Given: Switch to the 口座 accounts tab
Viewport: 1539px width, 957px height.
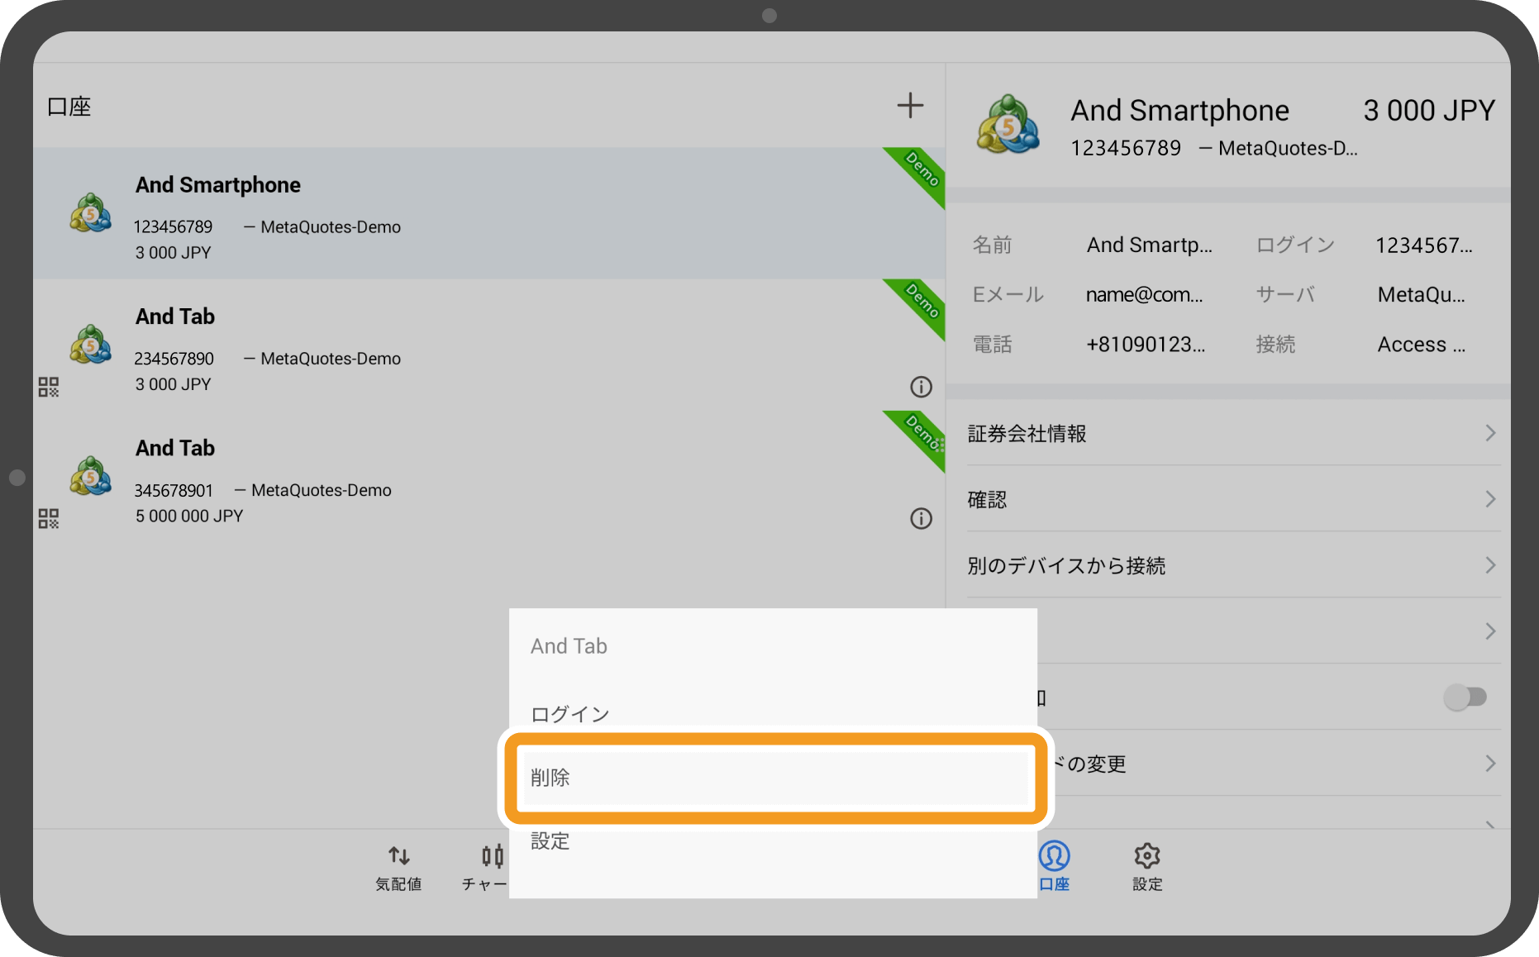Looking at the screenshot, I should coord(1054,866).
